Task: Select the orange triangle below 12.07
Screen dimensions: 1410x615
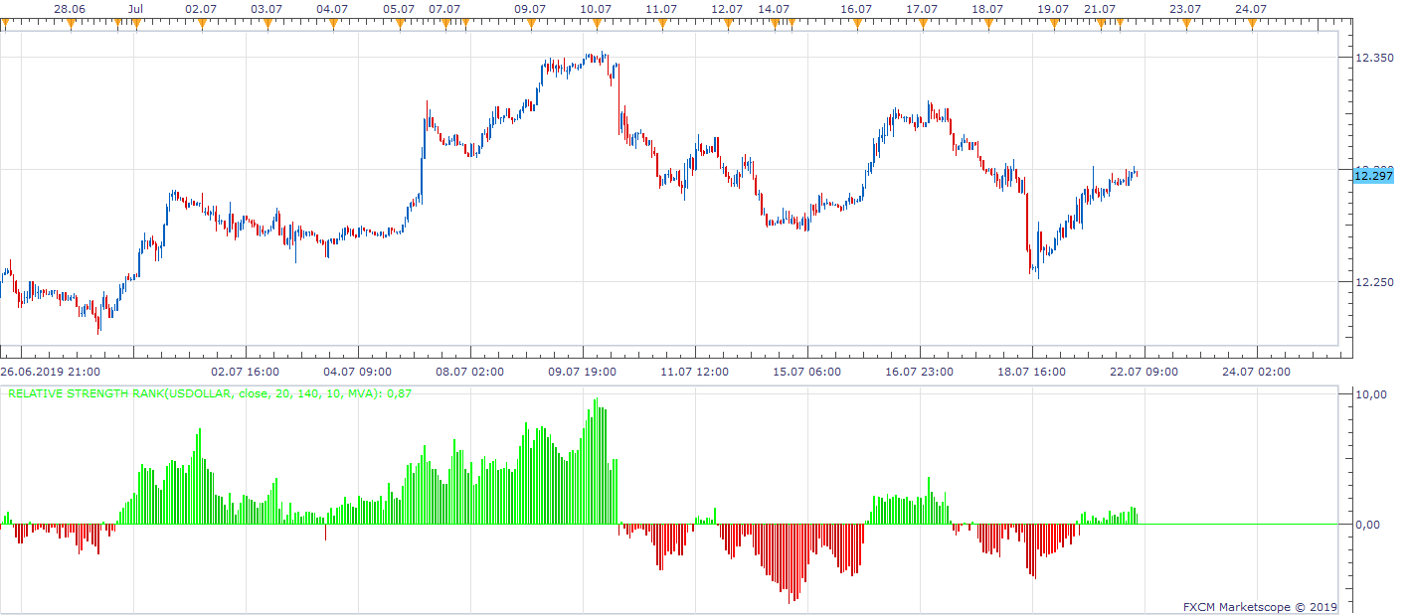Action: 727,23
